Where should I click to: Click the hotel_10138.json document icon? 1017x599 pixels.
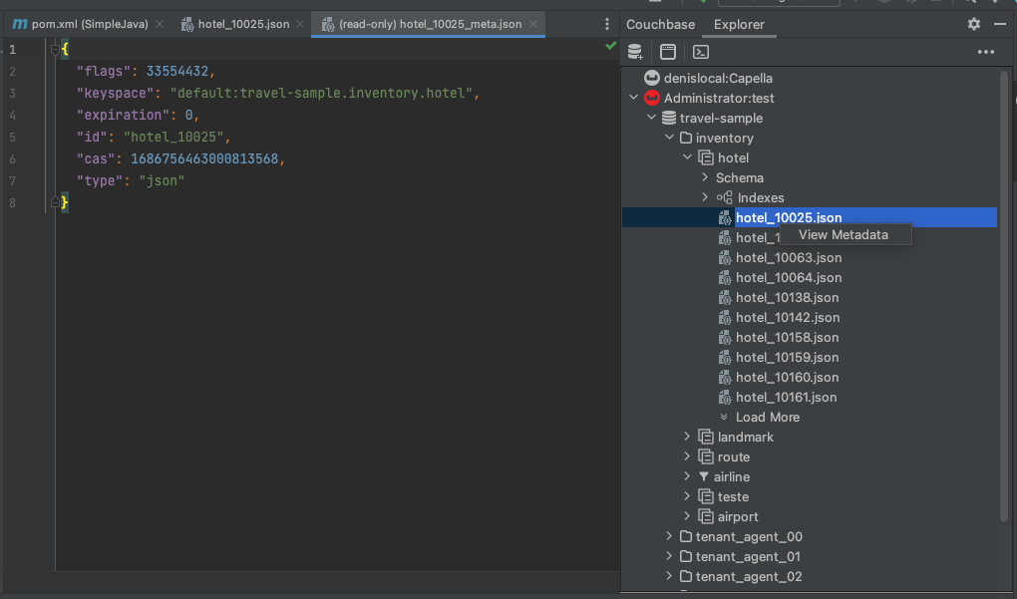[x=725, y=298]
